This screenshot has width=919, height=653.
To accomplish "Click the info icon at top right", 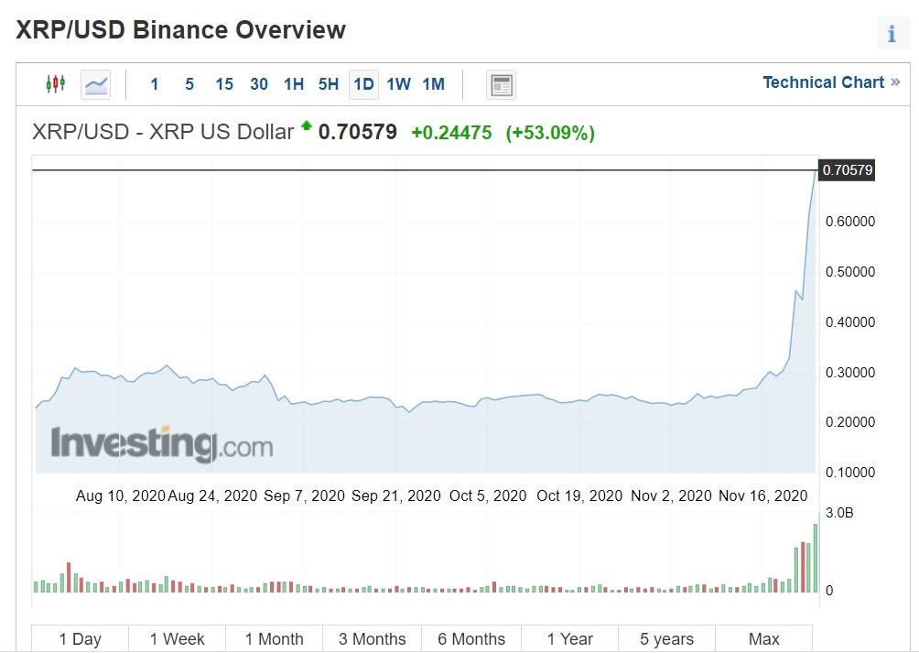I will [892, 33].
